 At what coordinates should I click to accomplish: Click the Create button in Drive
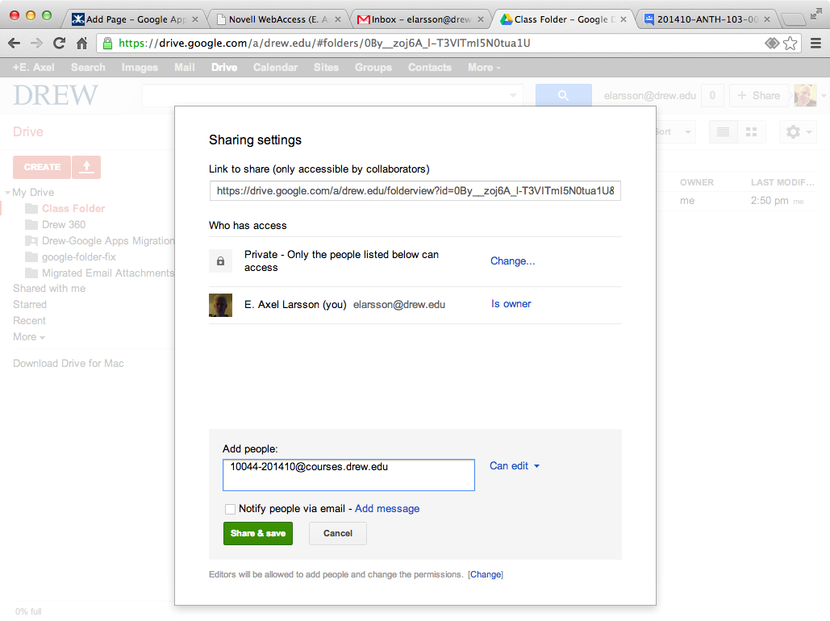click(42, 167)
